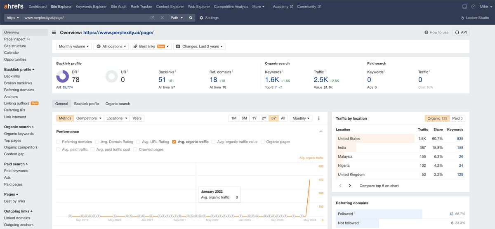Open the More menu in top navigation
Viewport: 495px width, 229px height.
[x=258, y=7]
